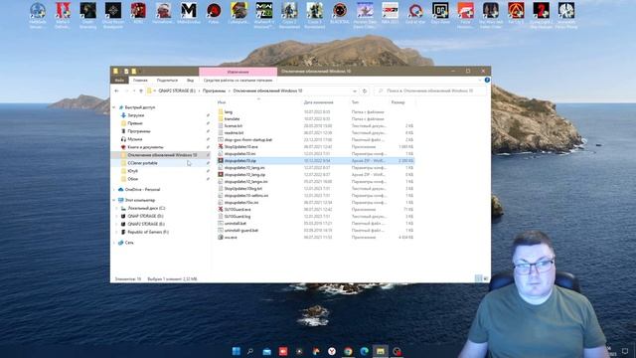This screenshot has height=358, width=636.
Task: Sort files by the Тип column
Action: 355,102
